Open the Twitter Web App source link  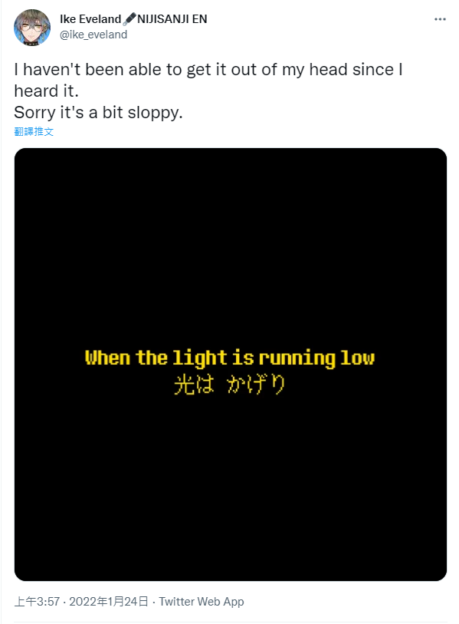coord(202,601)
